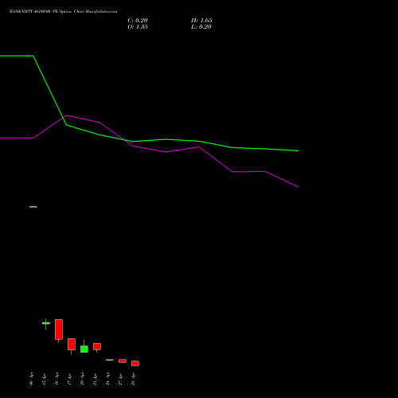This screenshot has width=398, height=398.
Task: Click the close value 'C: 0.20'
Action: [x=138, y=21]
